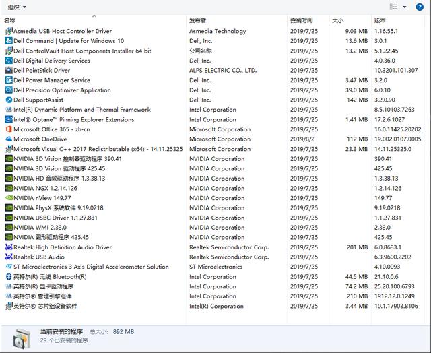Screen dimensions: 431x353
Task: Click the NVIDIA 3D Vision 390.41 icon
Action: coord(9,159)
